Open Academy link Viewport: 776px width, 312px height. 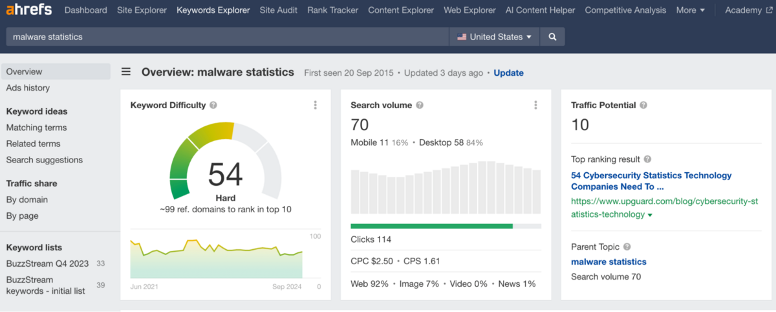pyautogui.click(x=743, y=10)
